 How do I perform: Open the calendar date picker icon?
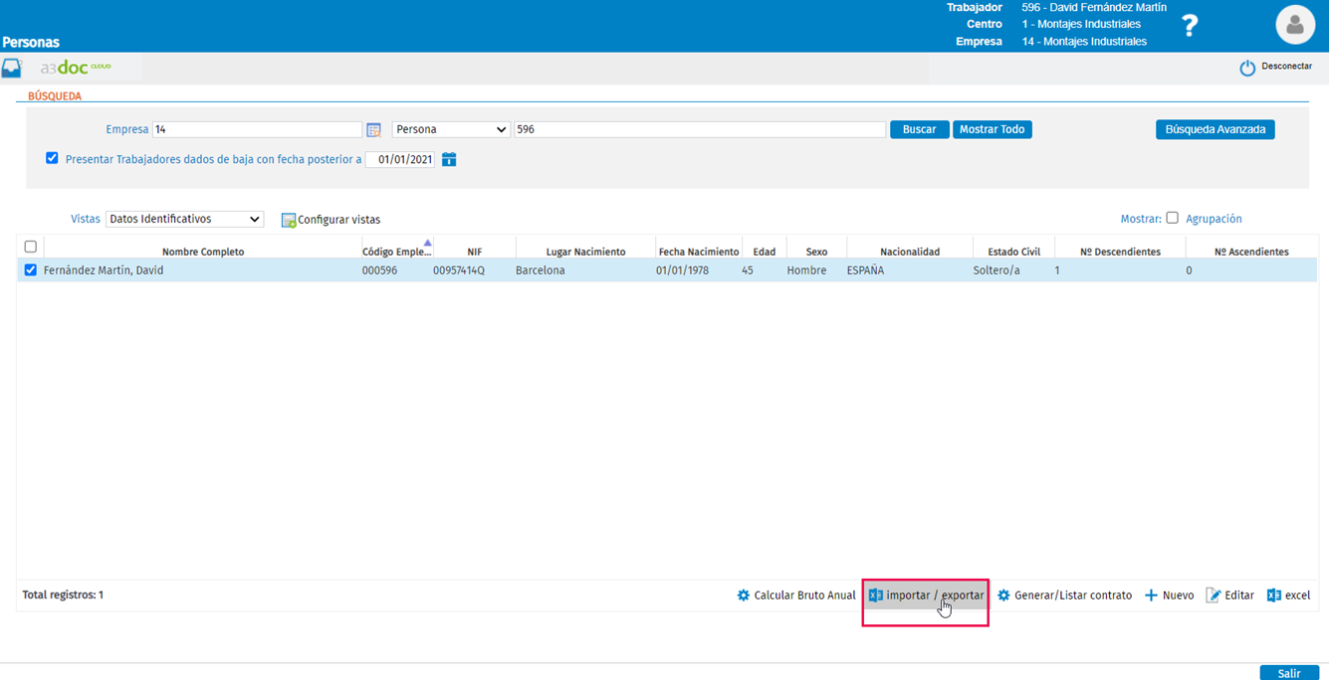coord(449,159)
